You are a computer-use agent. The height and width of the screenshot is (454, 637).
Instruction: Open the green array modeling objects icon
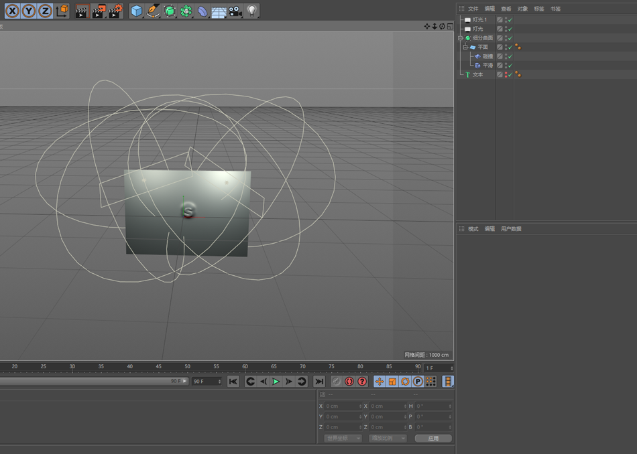tap(186, 11)
